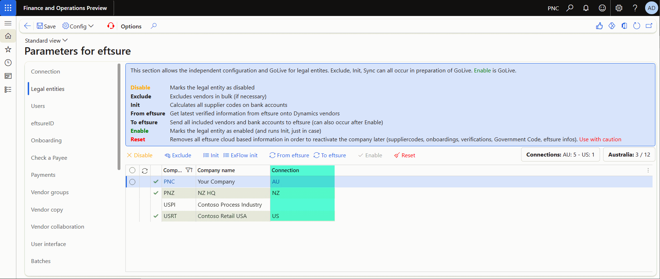Click the Save button

tap(46, 26)
